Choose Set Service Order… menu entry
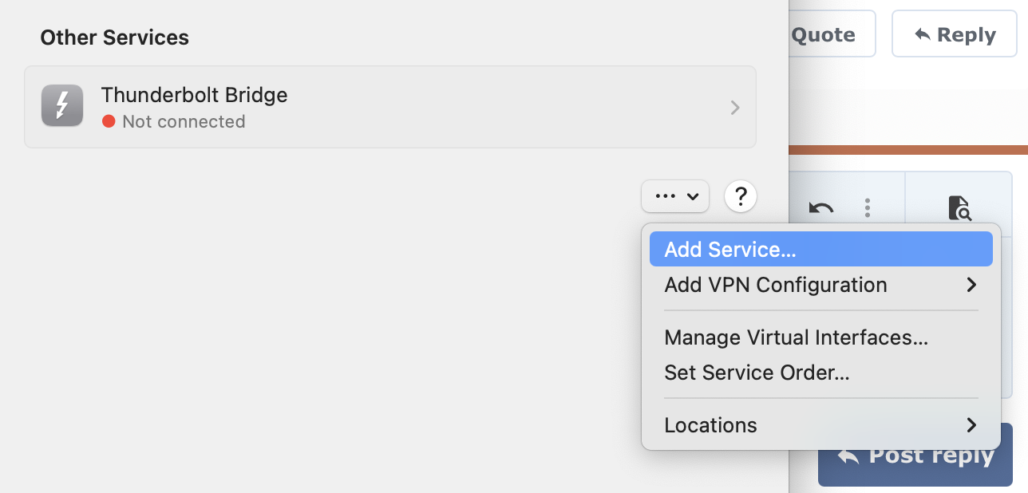This screenshot has width=1028, height=493. point(757,373)
